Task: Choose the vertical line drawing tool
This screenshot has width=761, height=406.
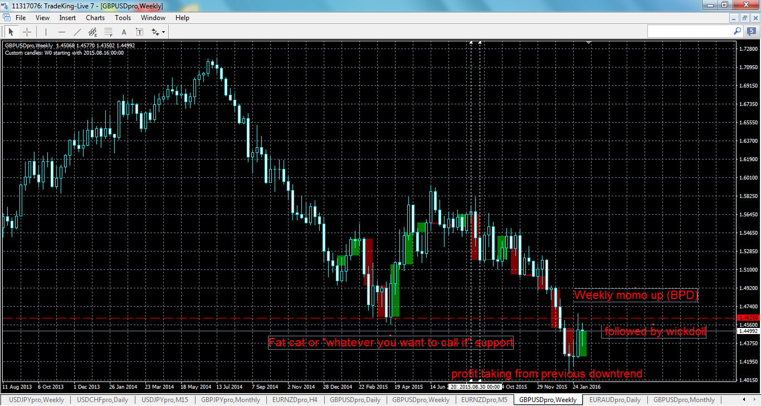Action: pyautogui.click(x=46, y=32)
